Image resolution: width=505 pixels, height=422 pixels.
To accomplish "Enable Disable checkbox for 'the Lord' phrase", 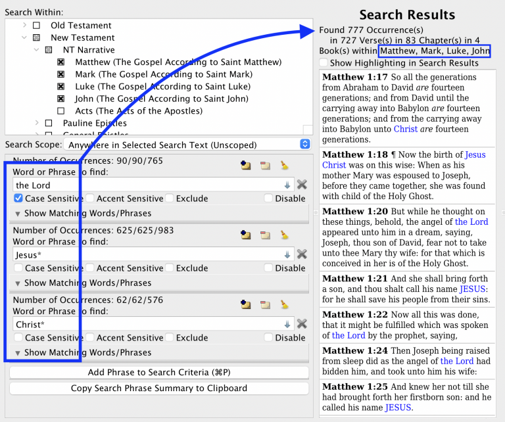I will pos(268,198).
